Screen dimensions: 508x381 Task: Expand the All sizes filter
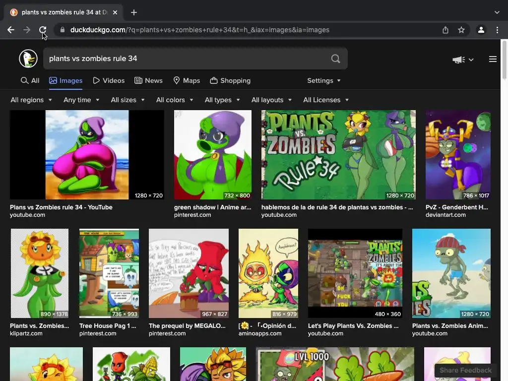point(127,100)
